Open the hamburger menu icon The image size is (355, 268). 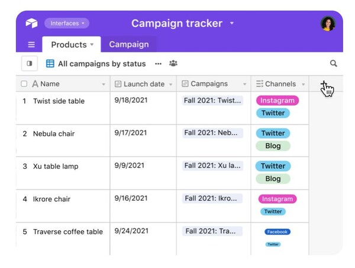31,45
